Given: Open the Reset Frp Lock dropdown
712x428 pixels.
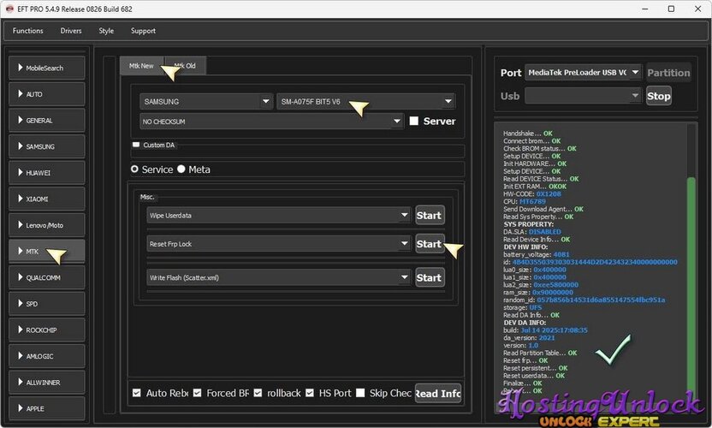Looking at the screenshot, I should [278, 244].
